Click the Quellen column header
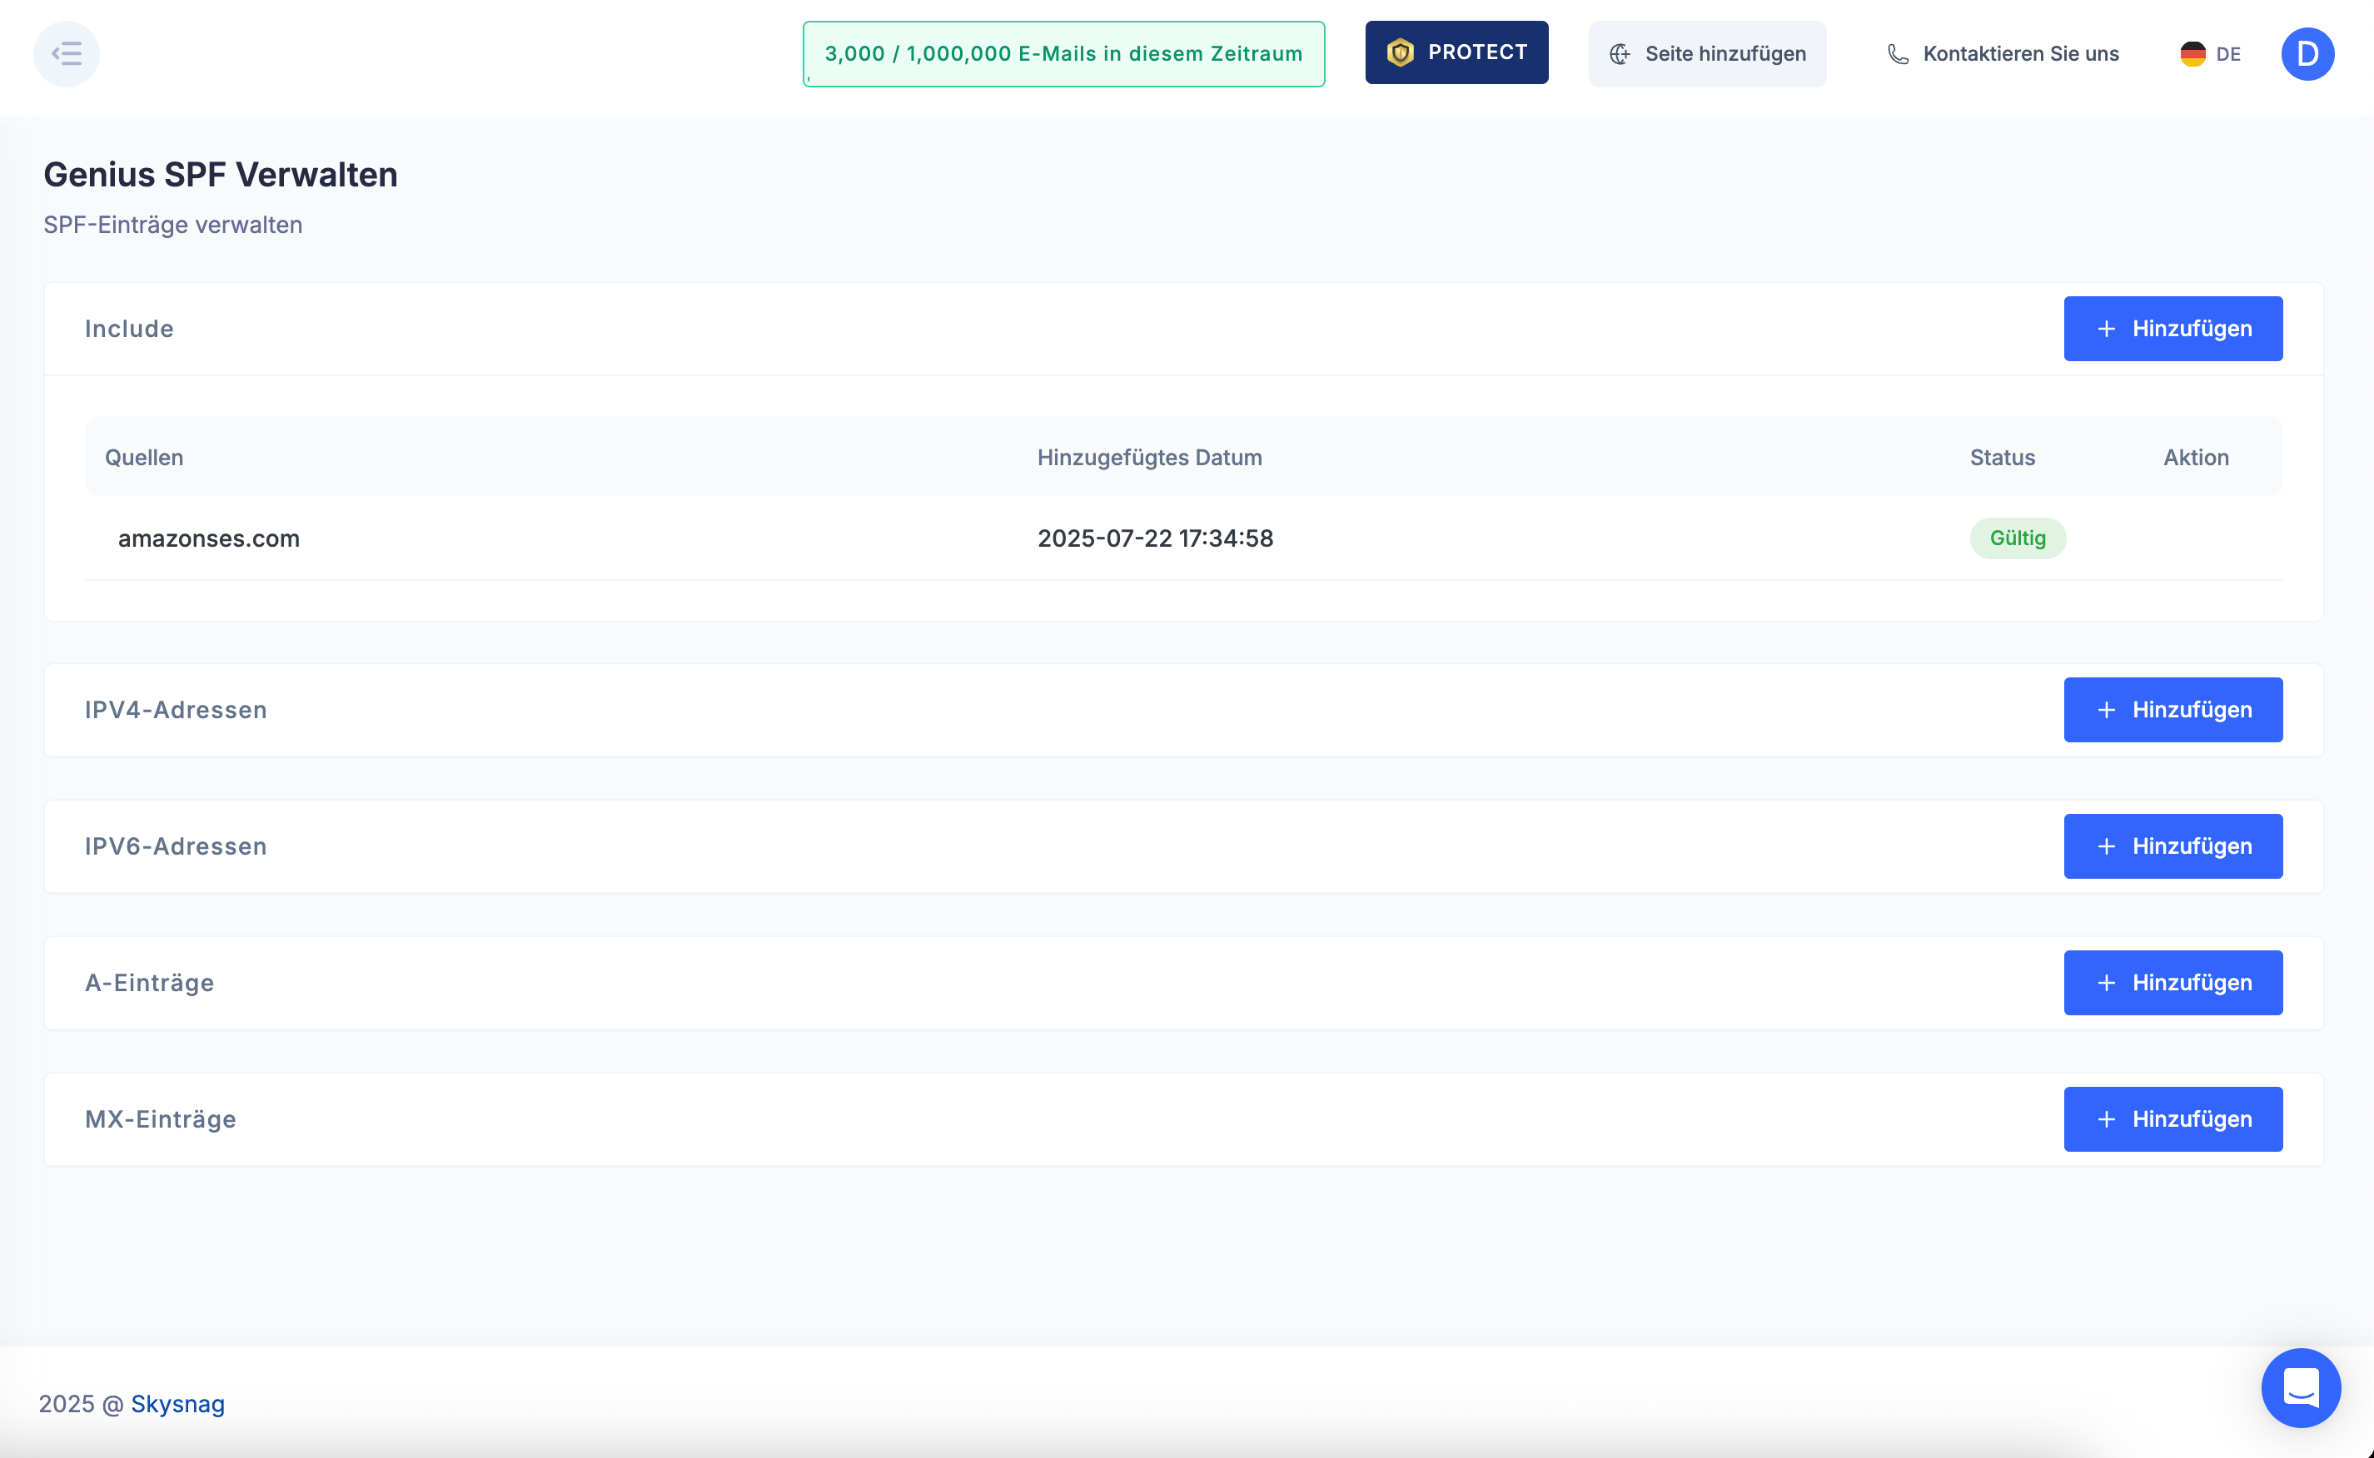2374x1458 pixels. [144, 457]
